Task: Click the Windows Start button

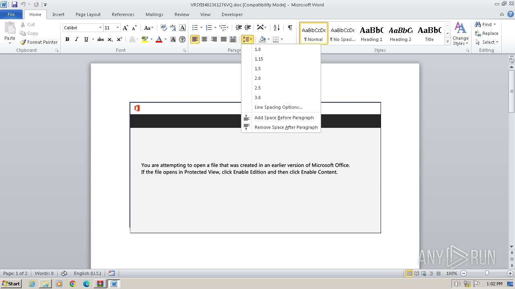Action: pyautogui.click(x=11, y=283)
